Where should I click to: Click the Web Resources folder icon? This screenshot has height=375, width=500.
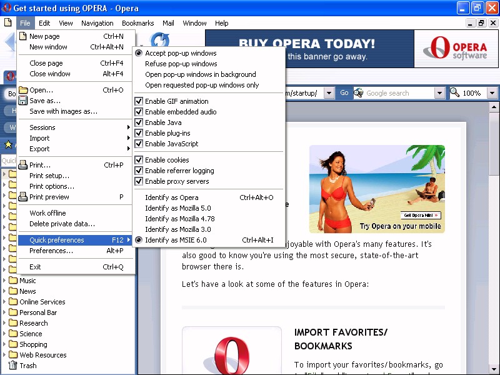coord(13,355)
